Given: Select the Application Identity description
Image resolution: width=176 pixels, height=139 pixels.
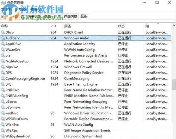Looking at the screenshot, I should 79,44.
